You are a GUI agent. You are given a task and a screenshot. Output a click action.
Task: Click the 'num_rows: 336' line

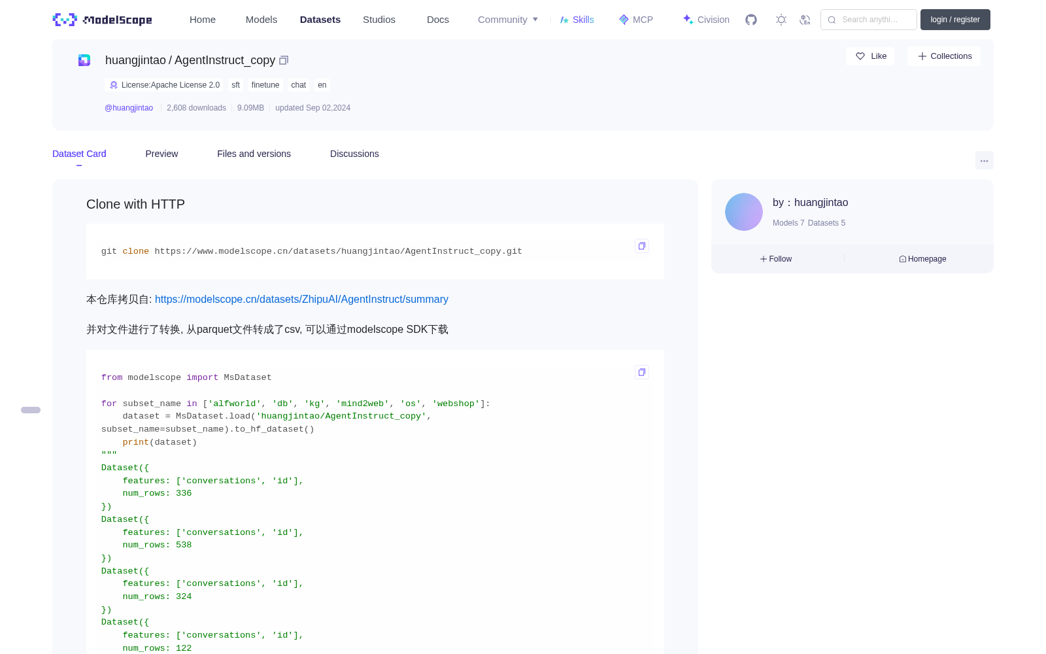(x=157, y=494)
